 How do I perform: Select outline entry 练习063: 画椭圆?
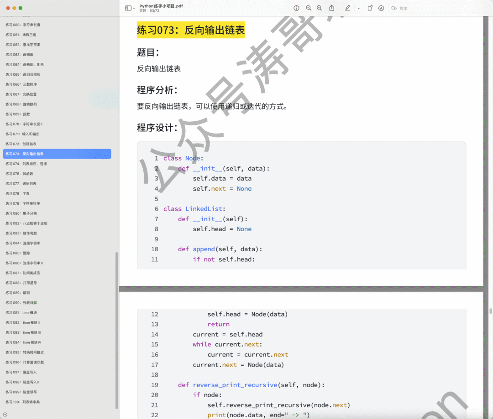point(20,55)
